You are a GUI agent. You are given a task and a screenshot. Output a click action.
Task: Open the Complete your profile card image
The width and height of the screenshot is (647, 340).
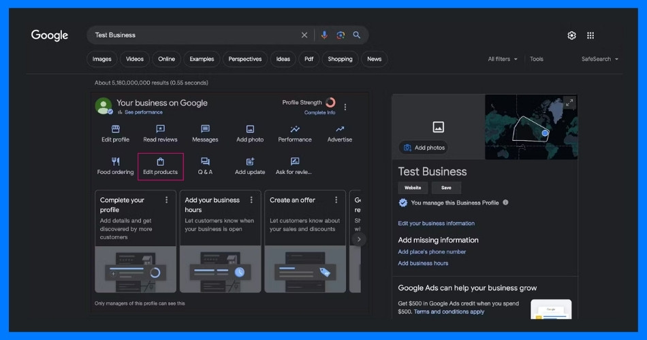(x=136, y=269)
